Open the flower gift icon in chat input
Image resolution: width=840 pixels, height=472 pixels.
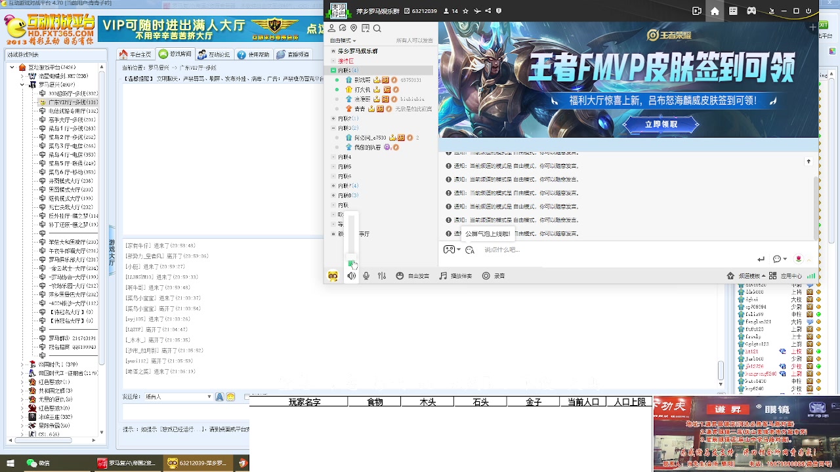coord(799,260)
